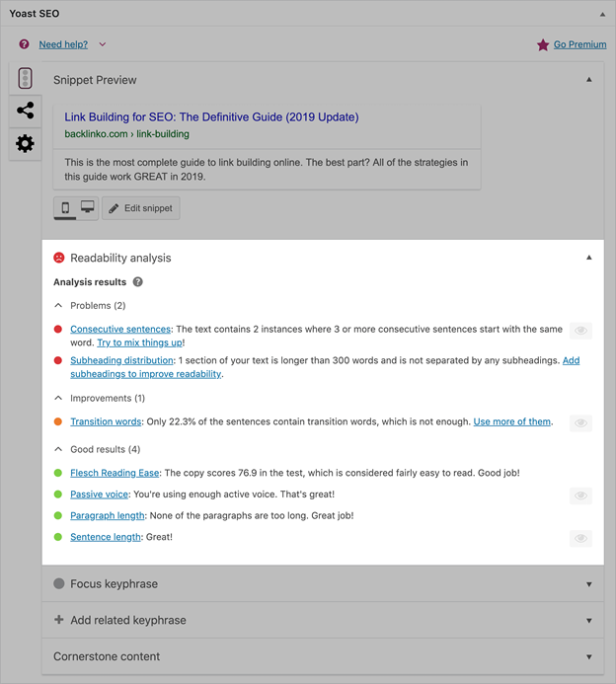The width and height of the screenshot is (616, 684).
Task: Toggle highlight for Consecutive sentences result
Action: [580, 331]
